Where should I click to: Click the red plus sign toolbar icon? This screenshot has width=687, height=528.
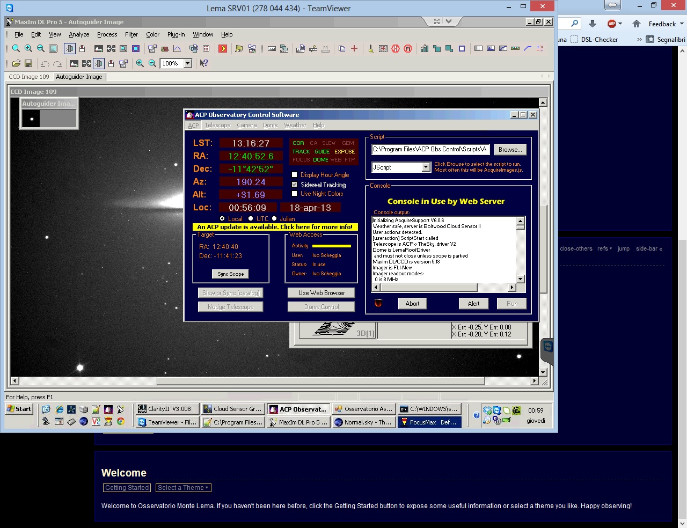[x=354, y=49]
